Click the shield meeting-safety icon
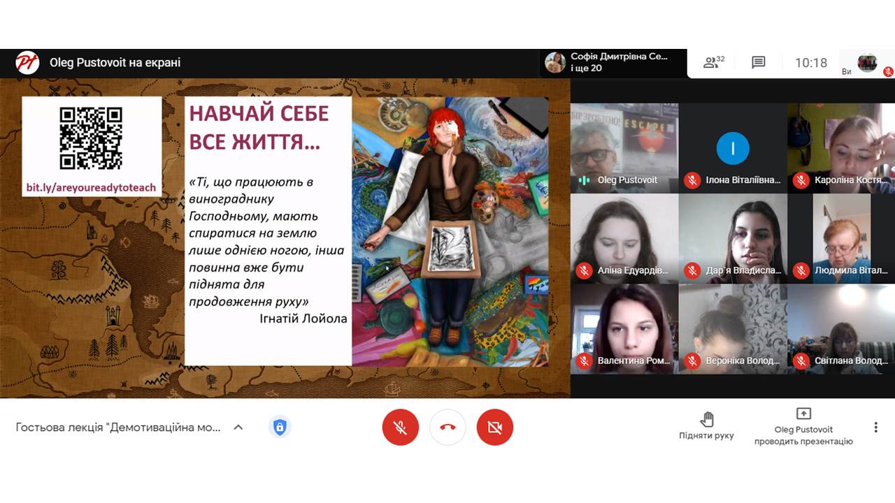 (280, 427)
